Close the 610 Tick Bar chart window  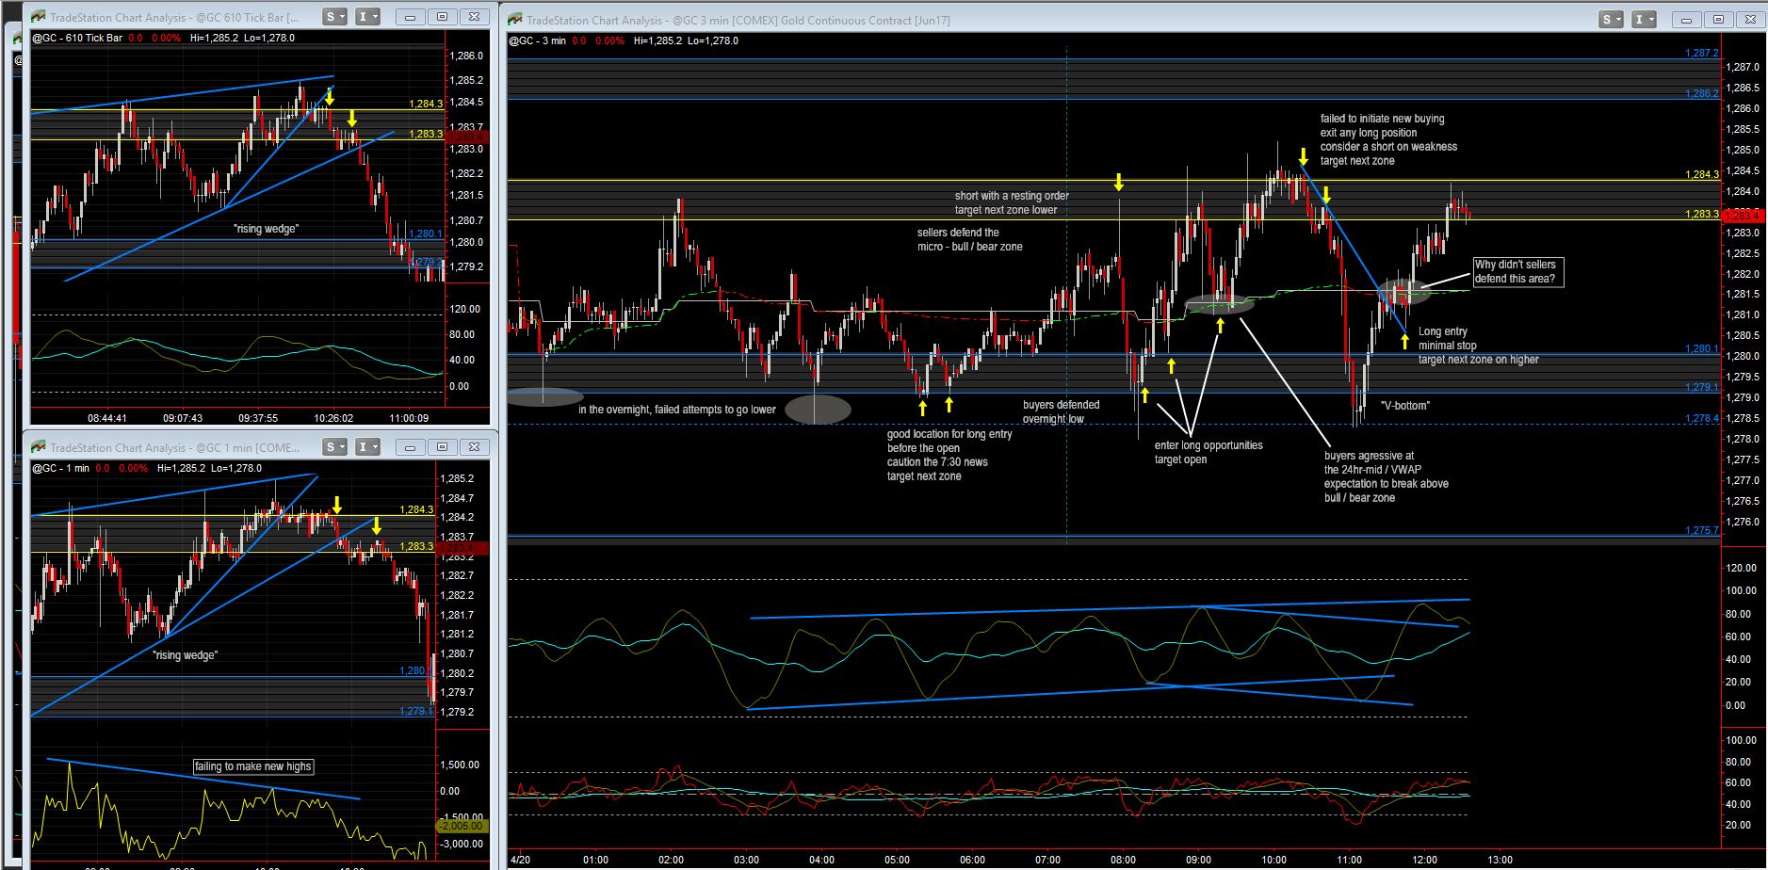click(474, 17)
